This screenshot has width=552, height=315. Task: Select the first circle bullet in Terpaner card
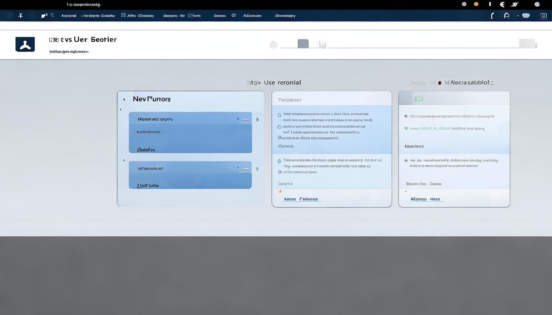(279, 115)
